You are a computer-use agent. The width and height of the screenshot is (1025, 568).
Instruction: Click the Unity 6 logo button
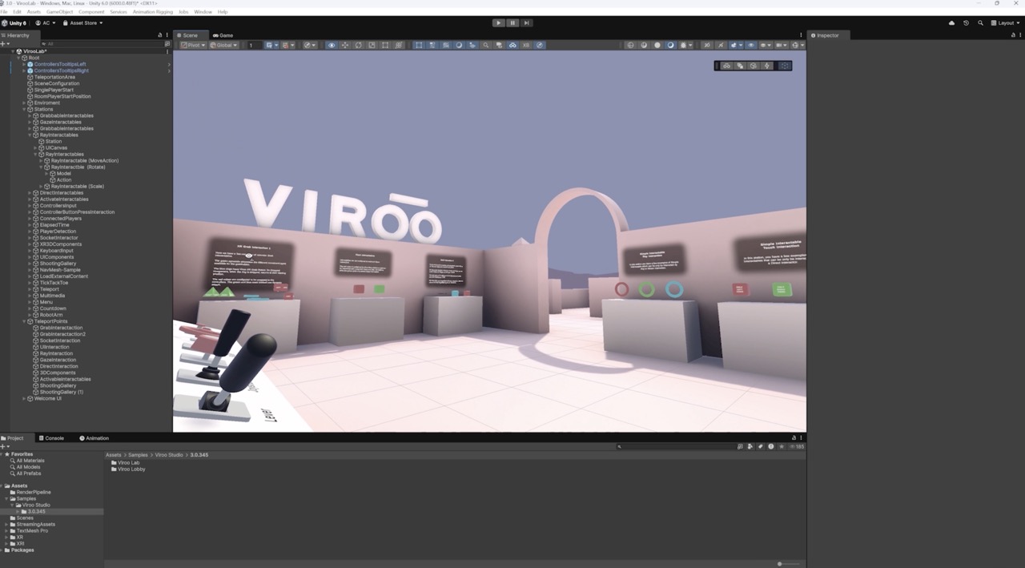[x=14, y=22]
